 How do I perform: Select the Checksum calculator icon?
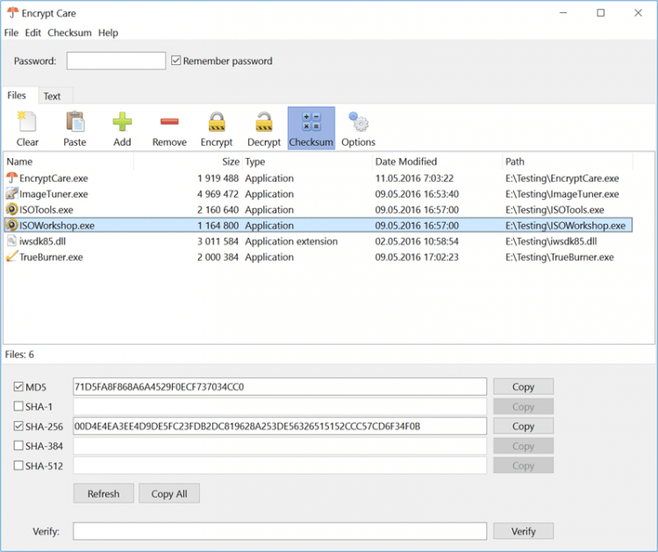[x=311, y=123]
